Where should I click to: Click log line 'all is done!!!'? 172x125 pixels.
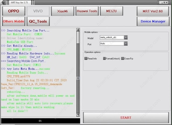click(17, 111)
